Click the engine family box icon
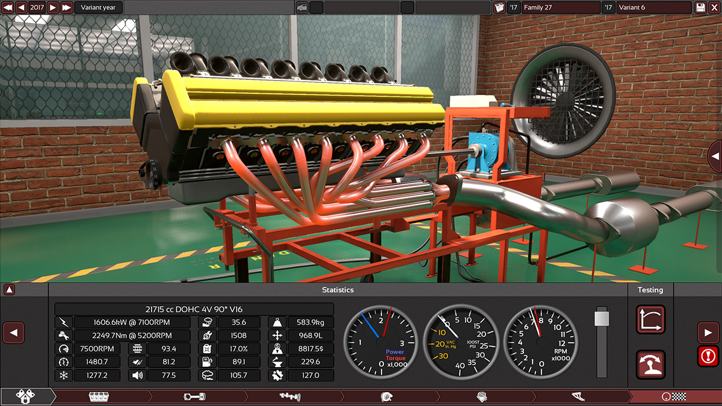The width and height of the screenshot is (722, 406). click(x=498, y=7)
